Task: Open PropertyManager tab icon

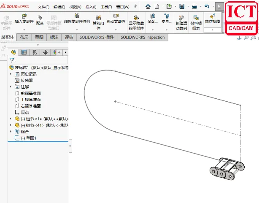Action: 24,52
